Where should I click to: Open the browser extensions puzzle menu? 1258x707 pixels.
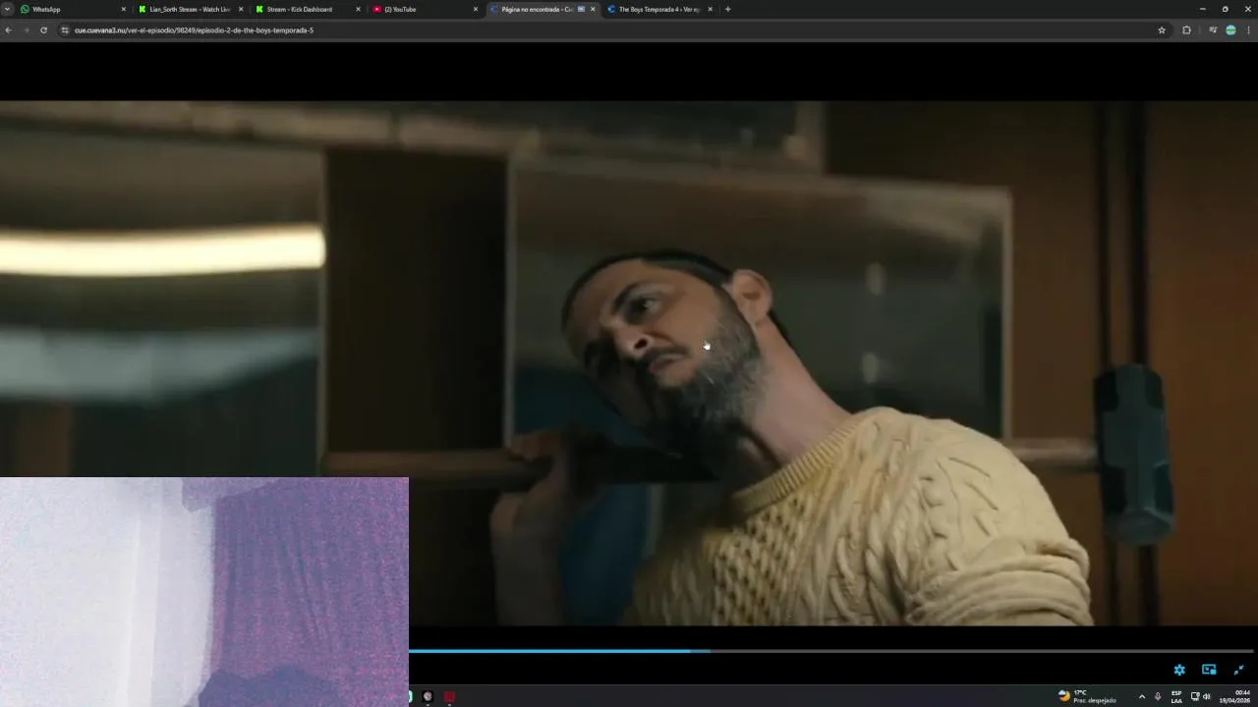coord(1186,30)
